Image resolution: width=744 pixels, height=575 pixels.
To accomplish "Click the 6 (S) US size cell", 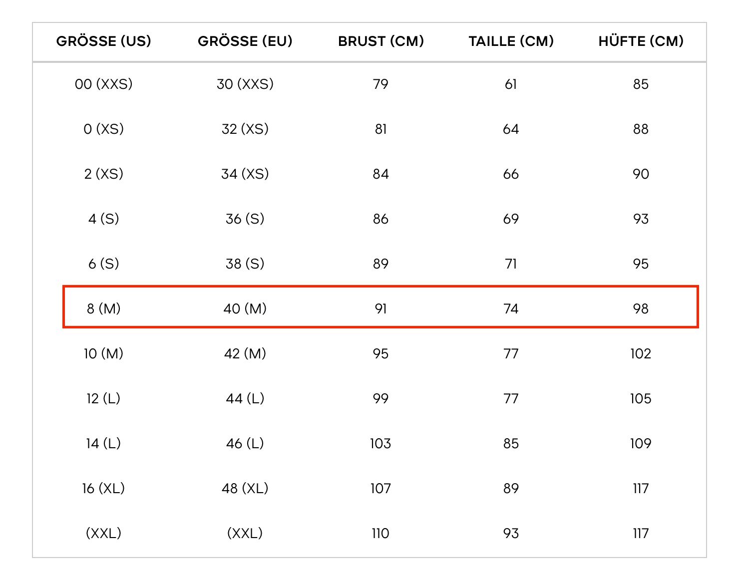I will pyautogui.click(x=104, y=264).
